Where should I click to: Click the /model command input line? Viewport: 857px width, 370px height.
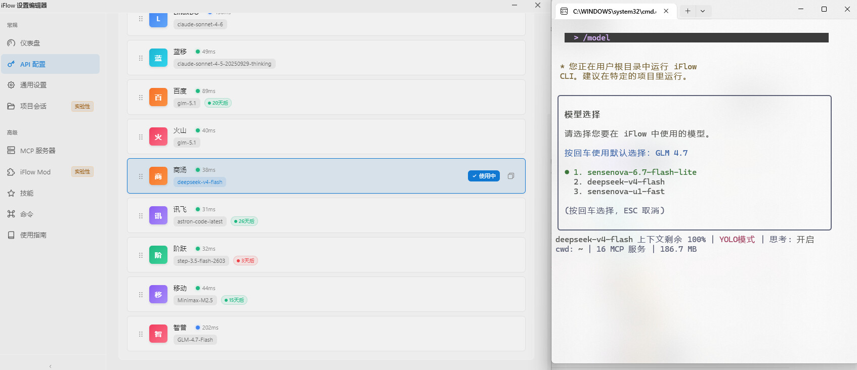(x=697, y=38)
